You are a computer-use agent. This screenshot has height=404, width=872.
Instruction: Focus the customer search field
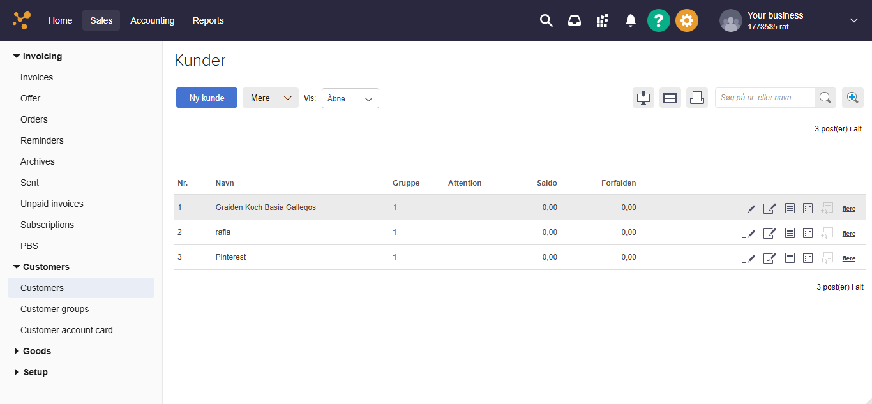(765, 98)
